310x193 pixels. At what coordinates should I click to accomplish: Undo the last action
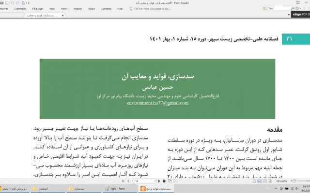pos(13,3)
